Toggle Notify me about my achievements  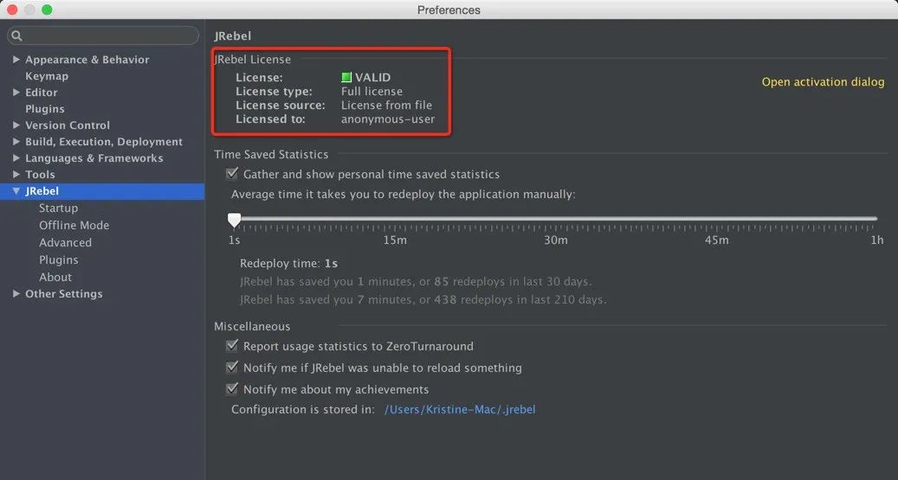tap(232, 389)
